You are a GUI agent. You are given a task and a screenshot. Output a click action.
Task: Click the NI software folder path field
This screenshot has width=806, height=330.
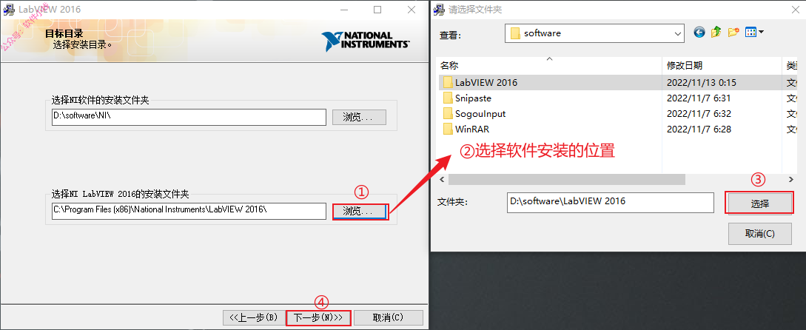189,117
